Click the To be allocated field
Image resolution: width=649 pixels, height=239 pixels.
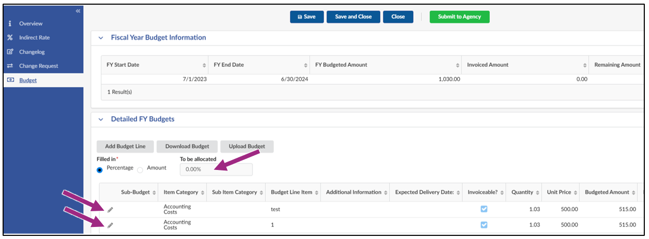click(216, 169)
